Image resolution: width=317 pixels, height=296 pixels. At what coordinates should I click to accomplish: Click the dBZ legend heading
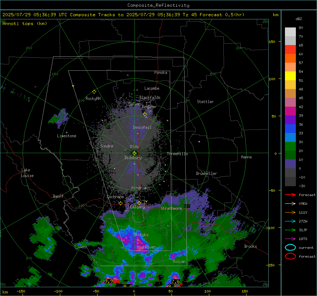299,19
